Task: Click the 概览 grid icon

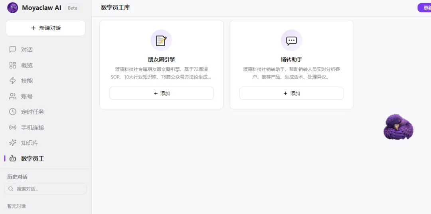Action: (13, 65)
